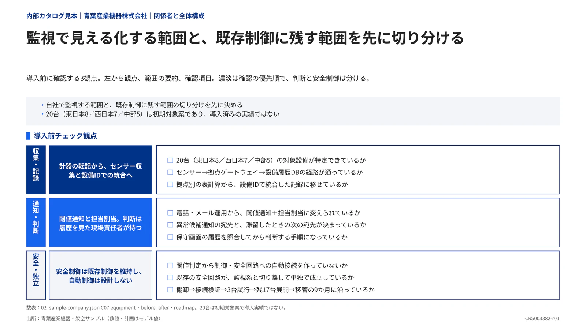This screenshot has width=586, height=329.
Task: Check the box for 電話・メール運用から閾値通知
Action: (x=170, y=213)
